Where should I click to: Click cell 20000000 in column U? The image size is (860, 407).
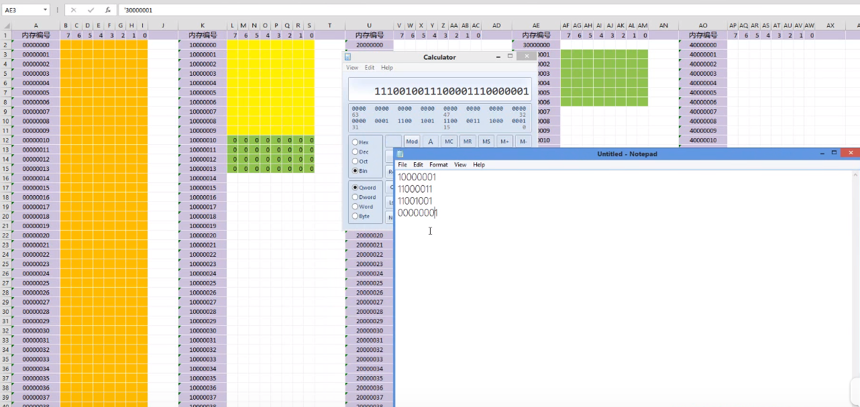[370, 45]
